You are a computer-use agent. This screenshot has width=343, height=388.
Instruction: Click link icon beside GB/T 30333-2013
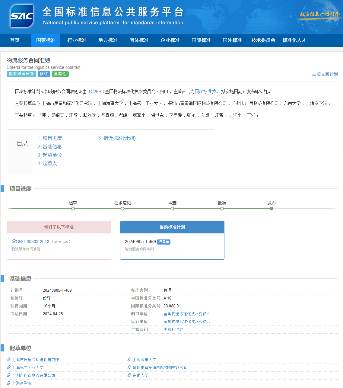click(14, 241)
